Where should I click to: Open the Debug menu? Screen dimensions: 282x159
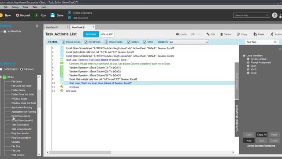coord(15,7)
